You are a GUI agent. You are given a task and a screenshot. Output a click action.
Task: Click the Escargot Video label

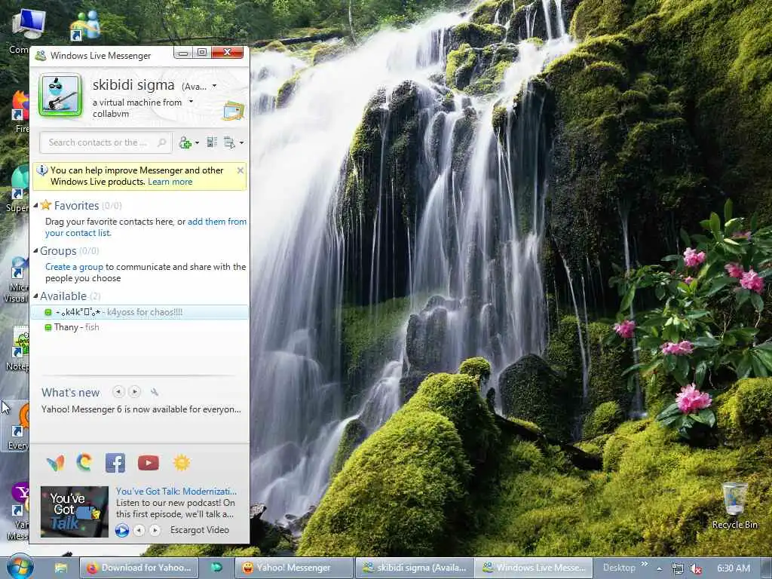[x=199, y=530]
